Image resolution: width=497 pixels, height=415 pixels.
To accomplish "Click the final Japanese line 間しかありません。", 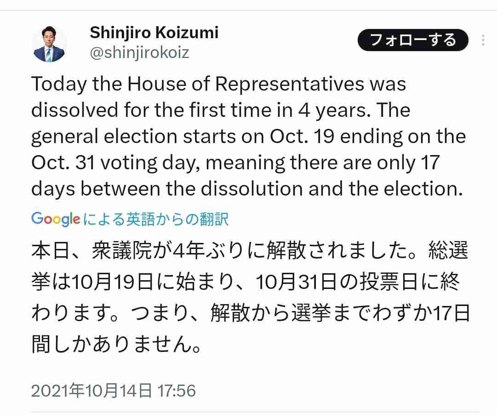I will [116, 344].
